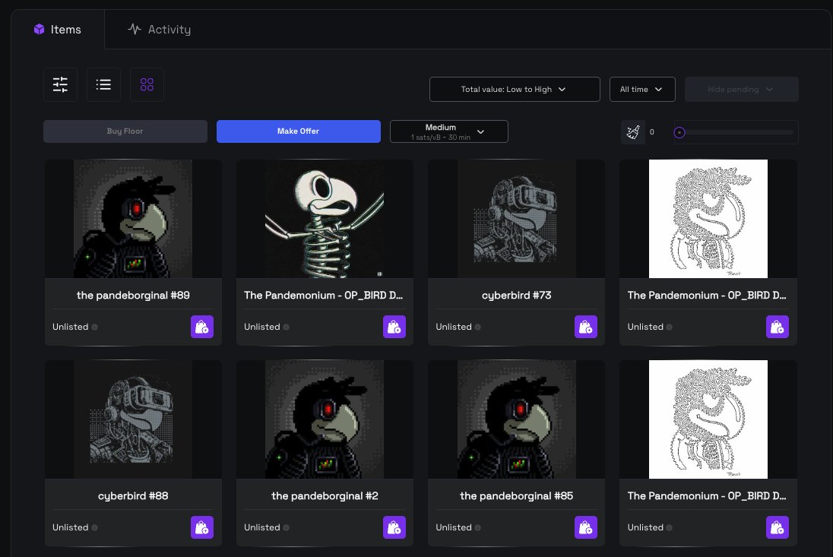Viewport: 833px width, 557px height.
Task: Click the title "the pandeborginal #89"
Action: (133, 296)
